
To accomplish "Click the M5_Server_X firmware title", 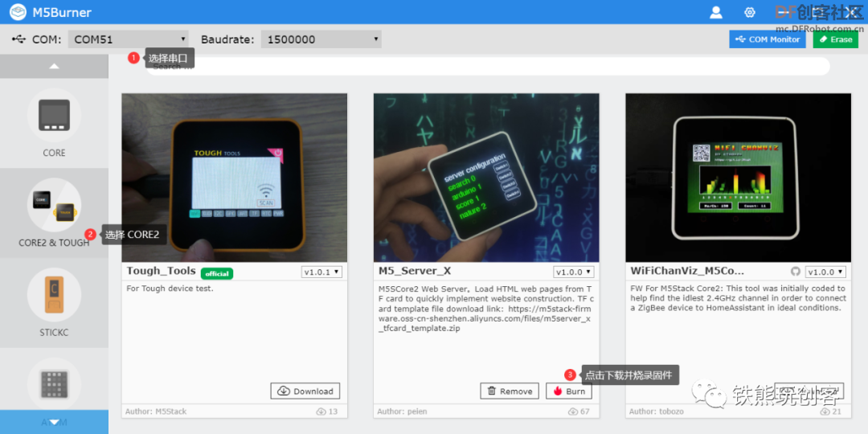I will [415, 272].
